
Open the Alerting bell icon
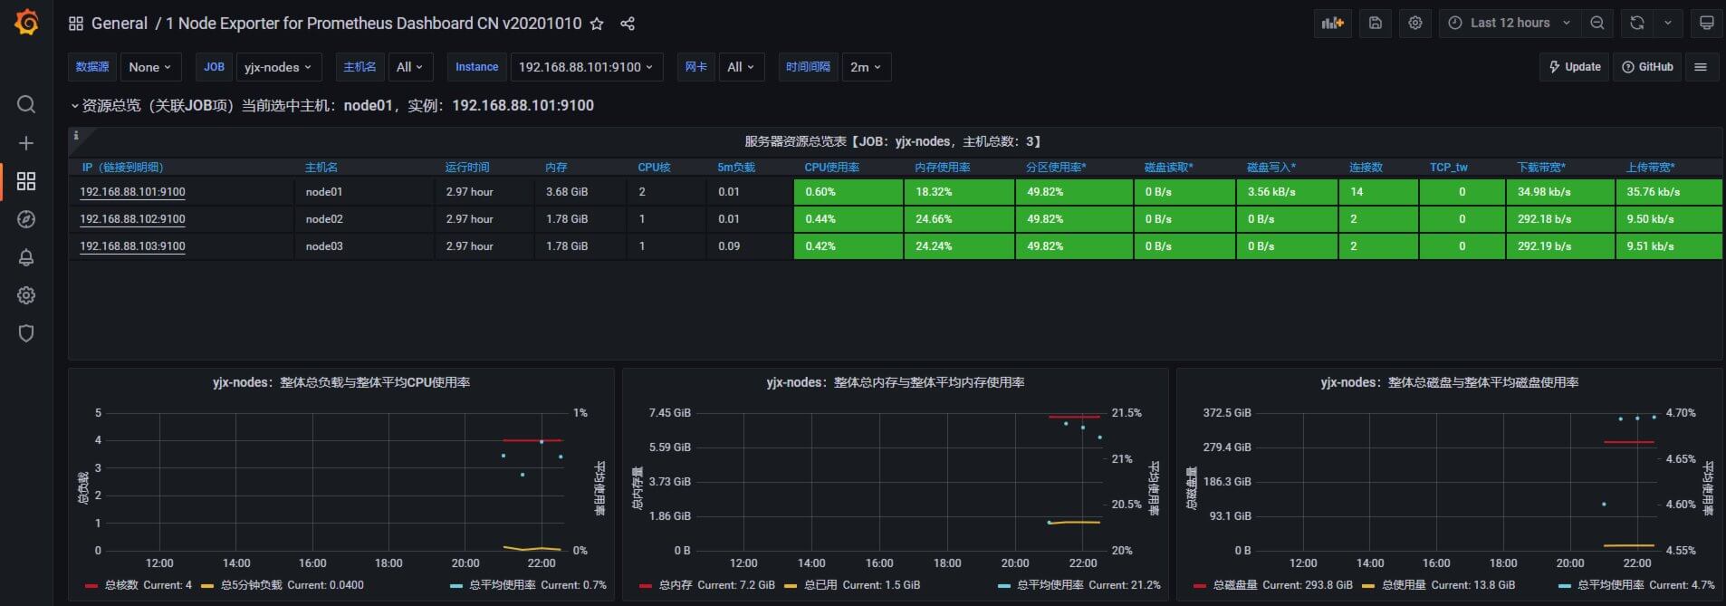click(26, 257)
